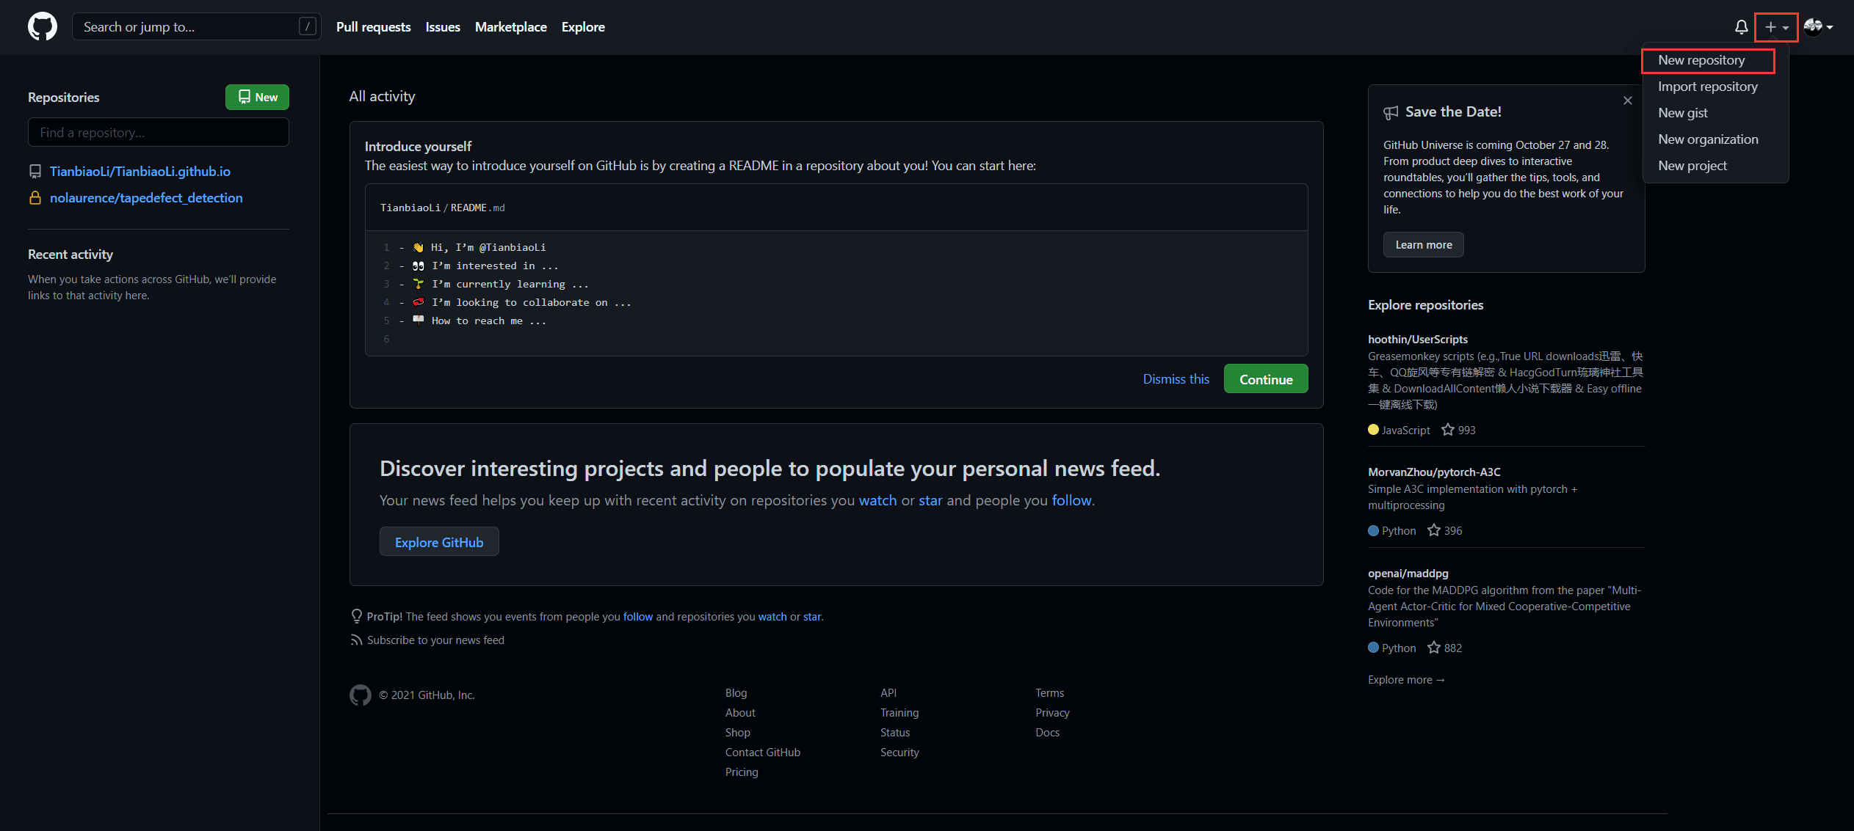The height and width of the screenshot is (831, 1854).
Task: Click the yellow JavaScript language dot
Action: (1373, 430)
